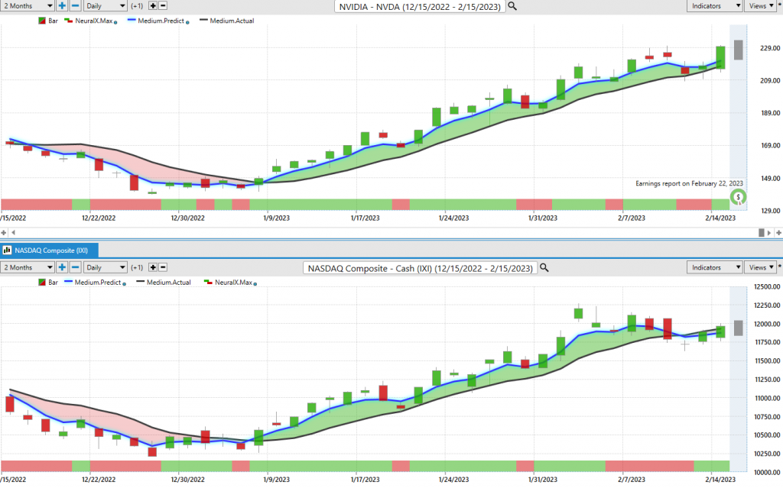The height and width of the screenshot is (488, 783).
Task: Click the Medium.Actual text label on NVDA legend
Action: 232,21
